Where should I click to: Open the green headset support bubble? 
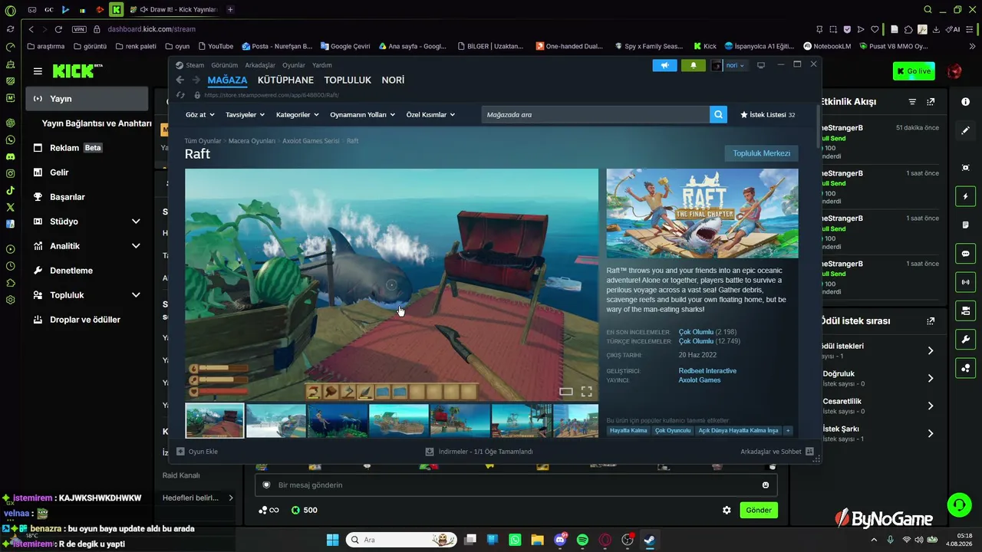pyautogui.click(x=959, y=504)
